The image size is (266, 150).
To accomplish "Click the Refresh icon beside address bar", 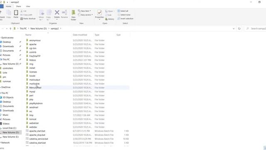I will coord(239,29).
